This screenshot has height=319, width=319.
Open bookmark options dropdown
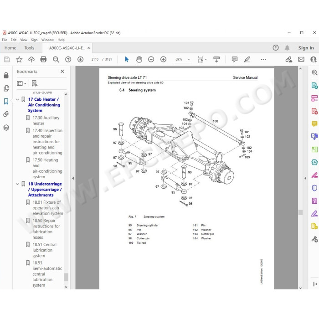click(21, 83)
